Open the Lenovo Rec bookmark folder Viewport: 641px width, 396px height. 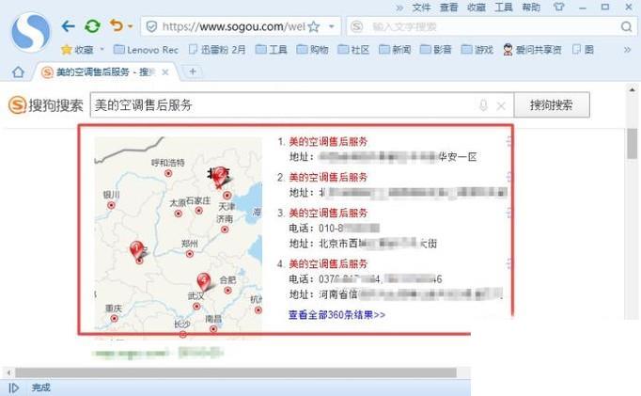[x=146, y=50]
